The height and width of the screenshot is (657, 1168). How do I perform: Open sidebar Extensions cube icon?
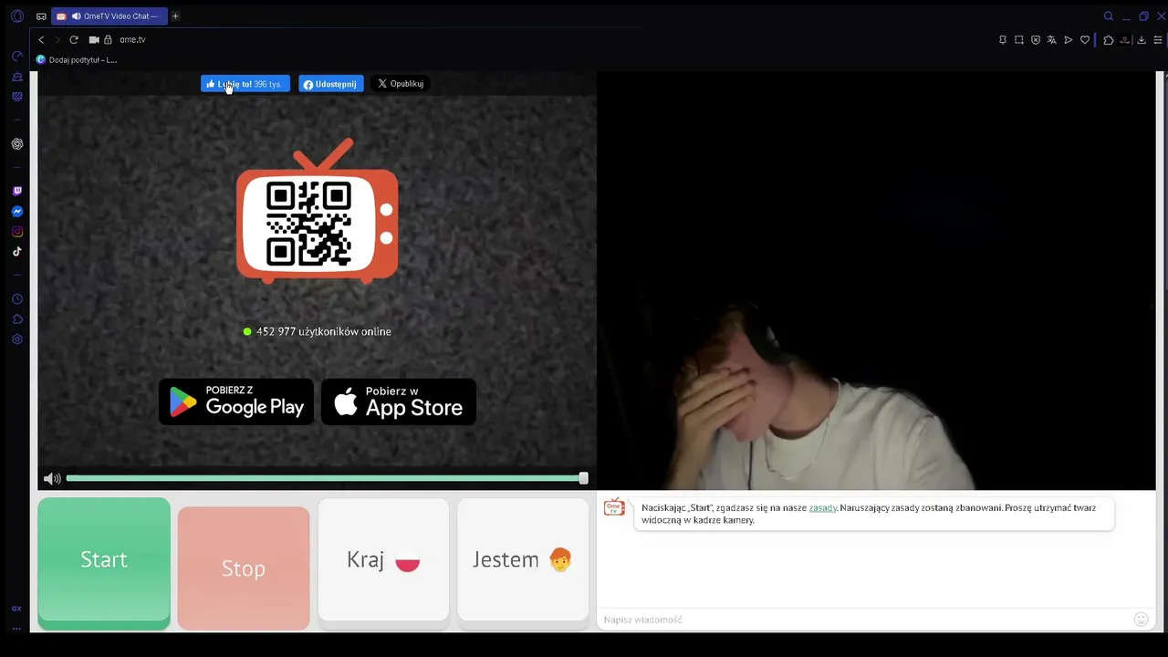pos(17,319)
